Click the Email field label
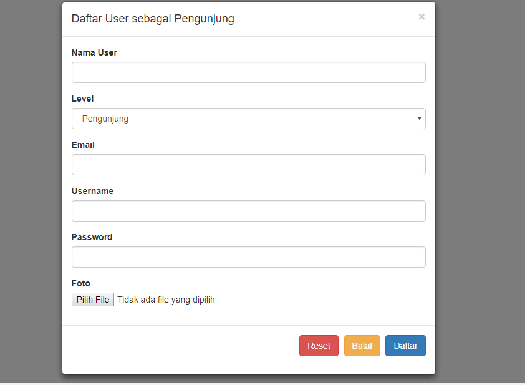This screenshot has height=385, width=525. point(83,145)
